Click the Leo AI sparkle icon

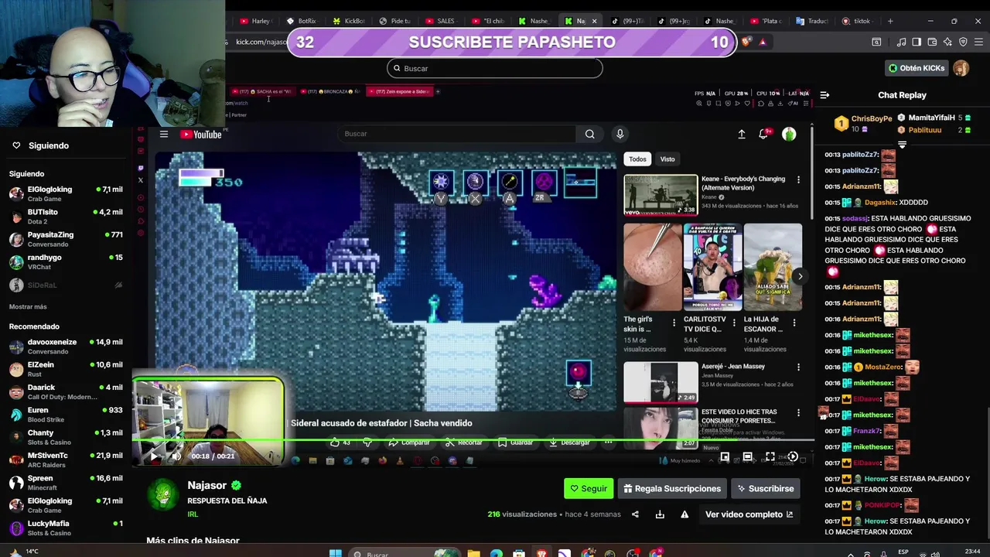[947, 42]
